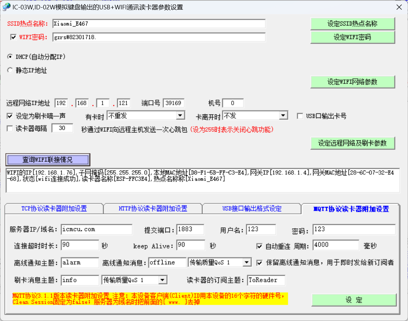408x321 pixels.
Task: Toggle 设定为刷卡嘀一声 checkbox
Action: pos(10,116)
